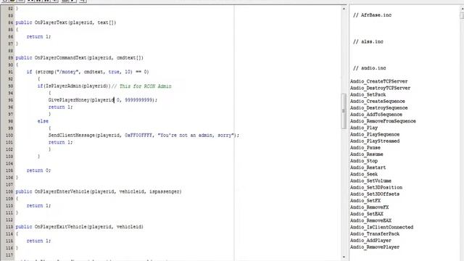Click the GivePlayerMoney call on line 95
The height and width of the screenshot is (261, 464).
click(x=103, y=100)
